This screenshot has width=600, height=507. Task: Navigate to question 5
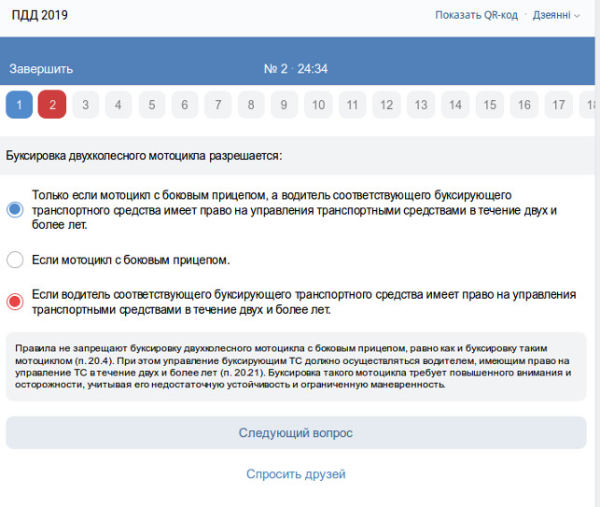click(x=152, y=105)
